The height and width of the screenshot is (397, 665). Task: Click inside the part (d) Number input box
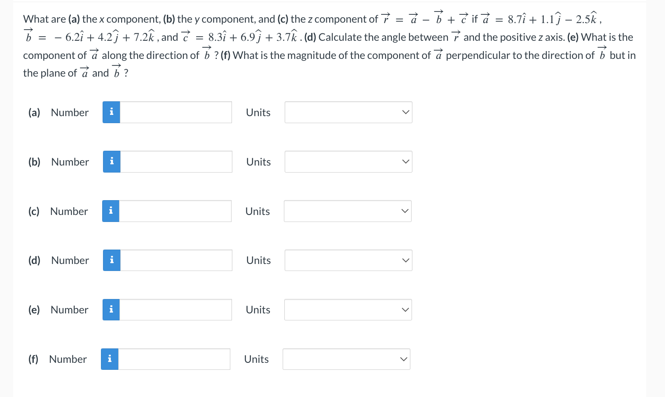(x=175, y=260)
